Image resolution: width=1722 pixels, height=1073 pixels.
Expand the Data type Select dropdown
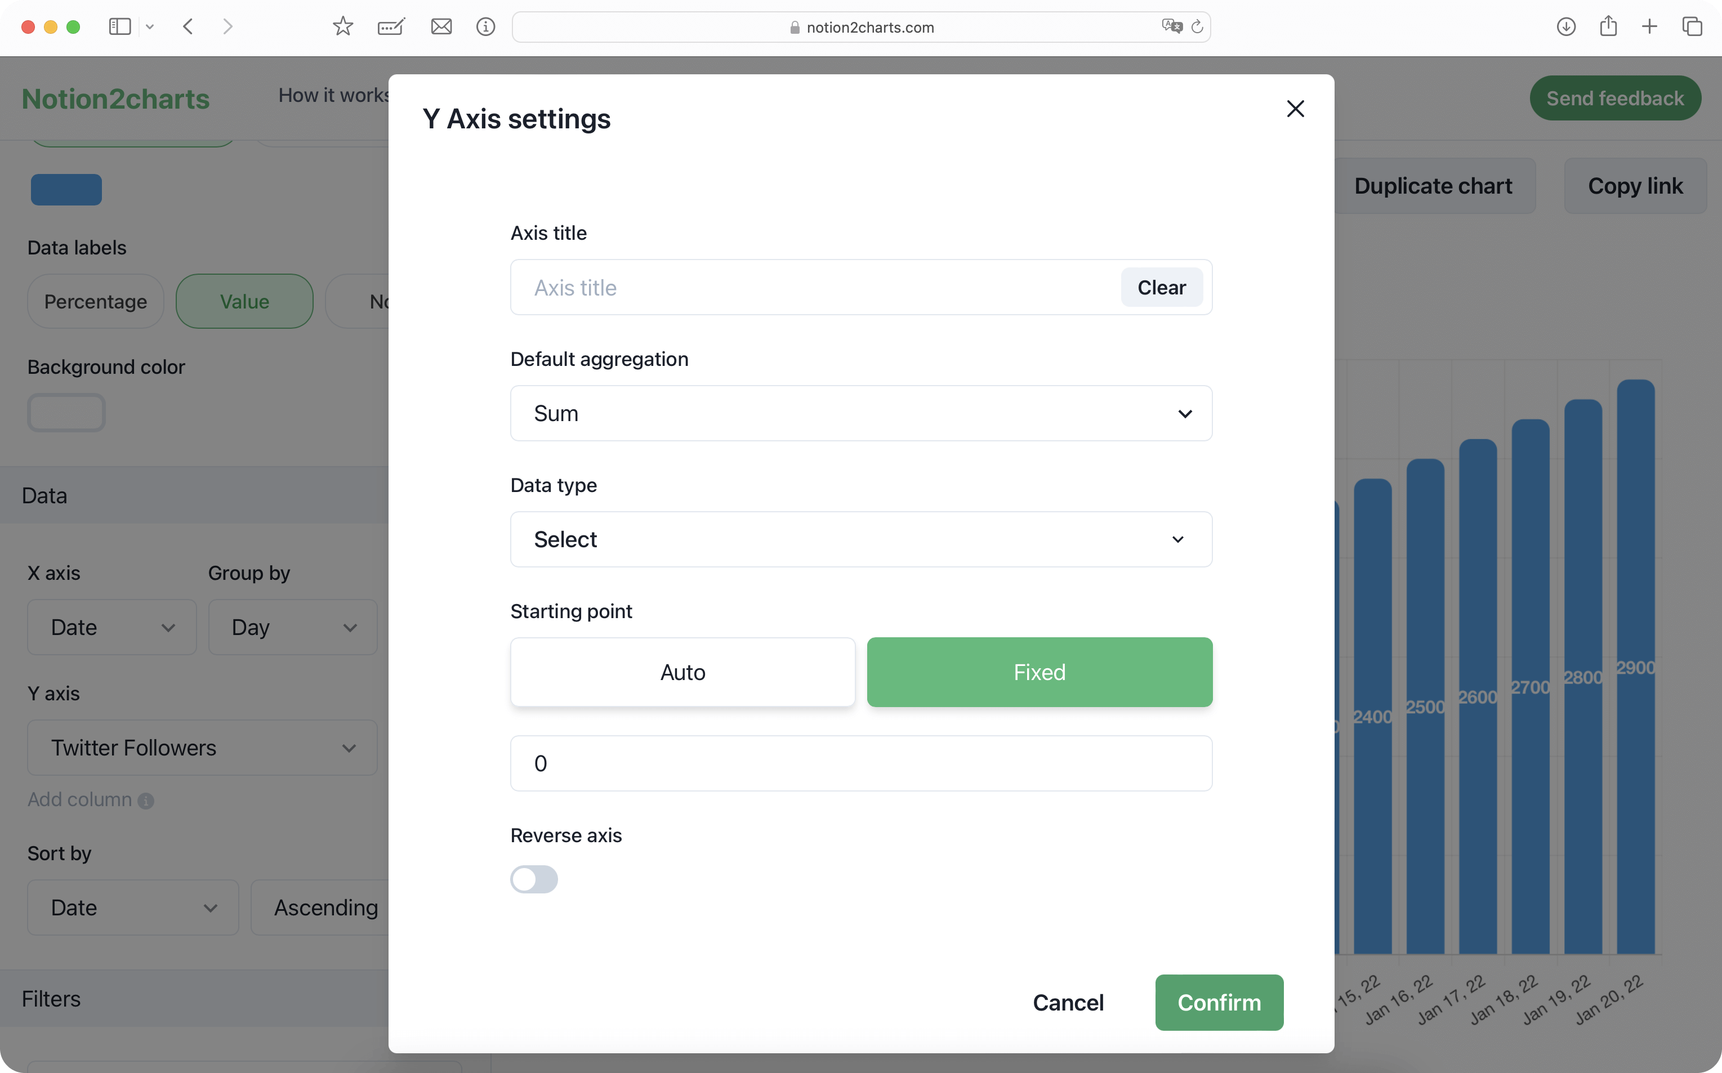pos(860,539)
